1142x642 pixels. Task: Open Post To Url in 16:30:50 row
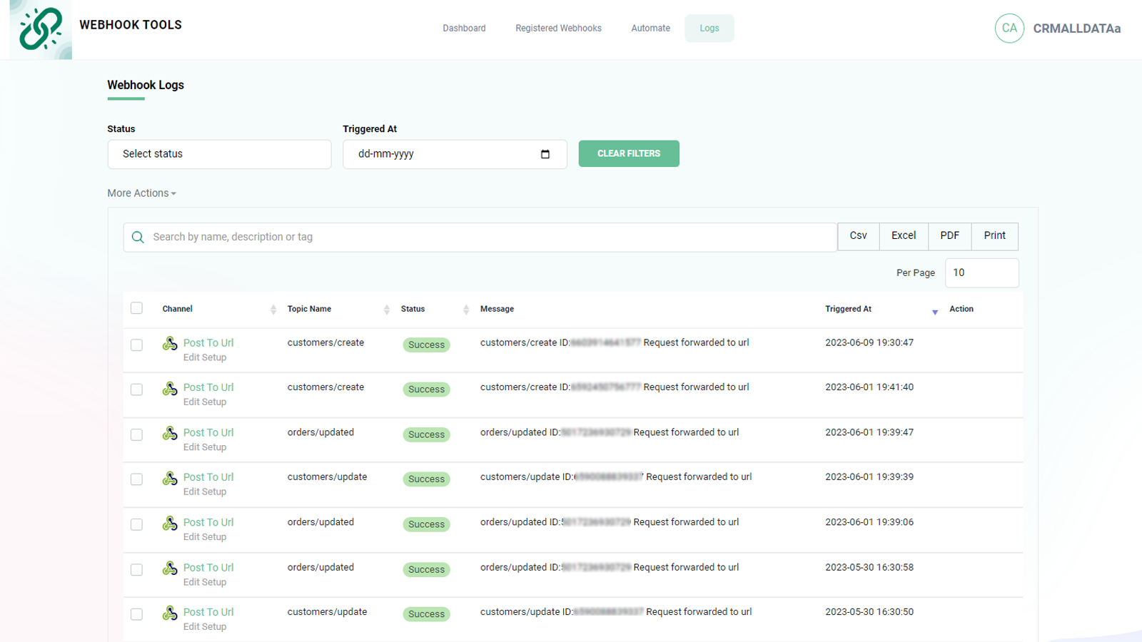pos(208,613)
